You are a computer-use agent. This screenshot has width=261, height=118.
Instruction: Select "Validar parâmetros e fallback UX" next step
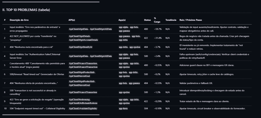[196, 83]
